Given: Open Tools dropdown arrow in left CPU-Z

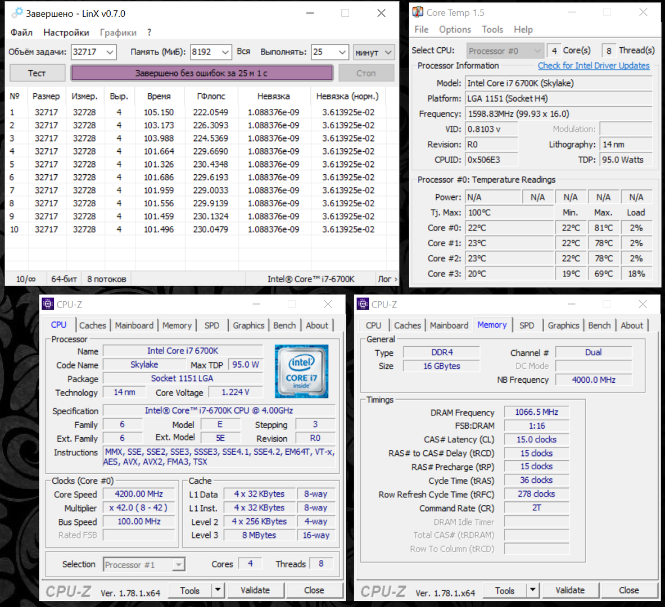Looking at the screenshot, I should coord(218,590).
